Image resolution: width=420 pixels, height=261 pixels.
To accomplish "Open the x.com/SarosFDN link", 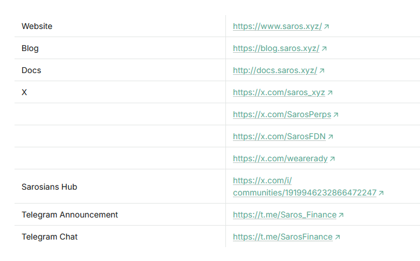I will click(x=279, y=137).
